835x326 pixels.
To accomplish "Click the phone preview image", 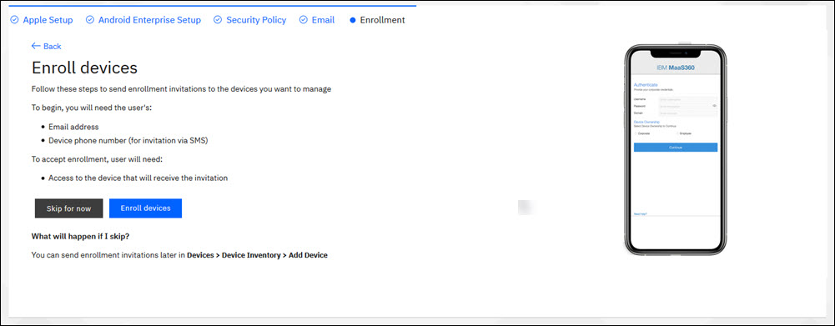I will tap(676, 150).
